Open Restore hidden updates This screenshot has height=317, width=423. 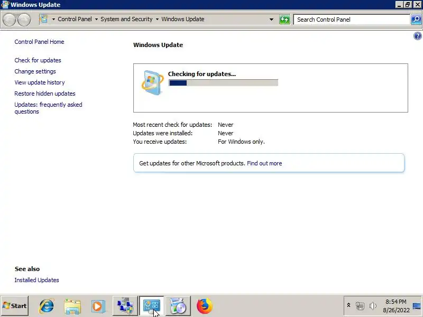point(45,94)
